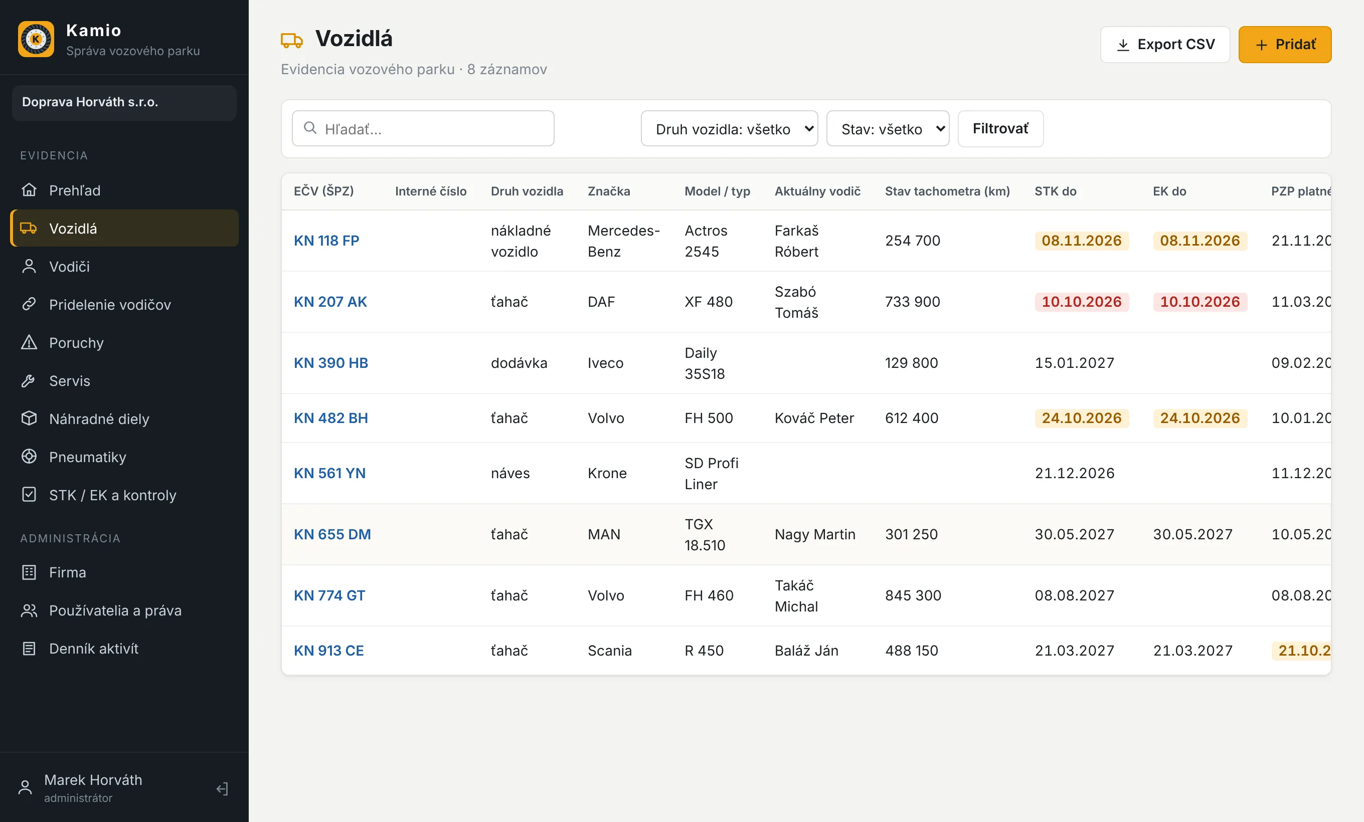Image resolution: width=1364 pixels, height=822 pixels.
Task: Open vehicle KN 561 YN link
Action: [329, 473]
